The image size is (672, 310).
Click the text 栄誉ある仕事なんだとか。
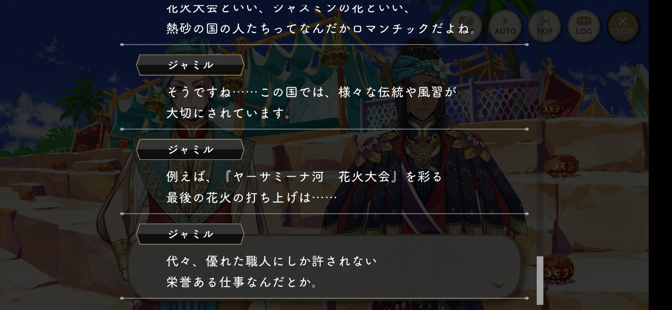point(242,282)
